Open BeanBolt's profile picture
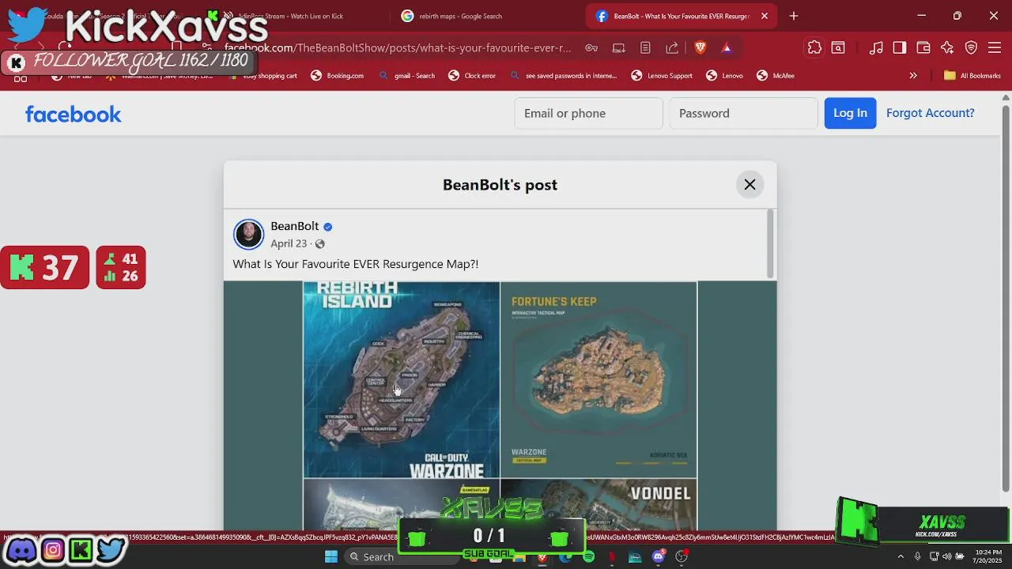The image size is (1012, 569). tap(248, 234)
